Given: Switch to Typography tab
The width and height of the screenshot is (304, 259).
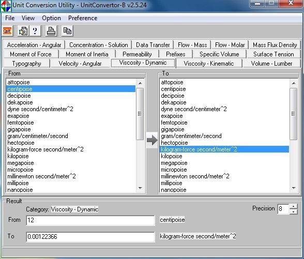Looking at the screenshot, I should pyautogui.click(x=26, y=64).
